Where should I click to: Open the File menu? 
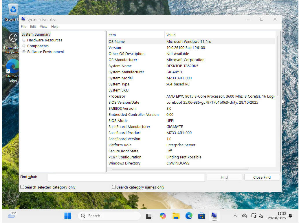point(23,26)
